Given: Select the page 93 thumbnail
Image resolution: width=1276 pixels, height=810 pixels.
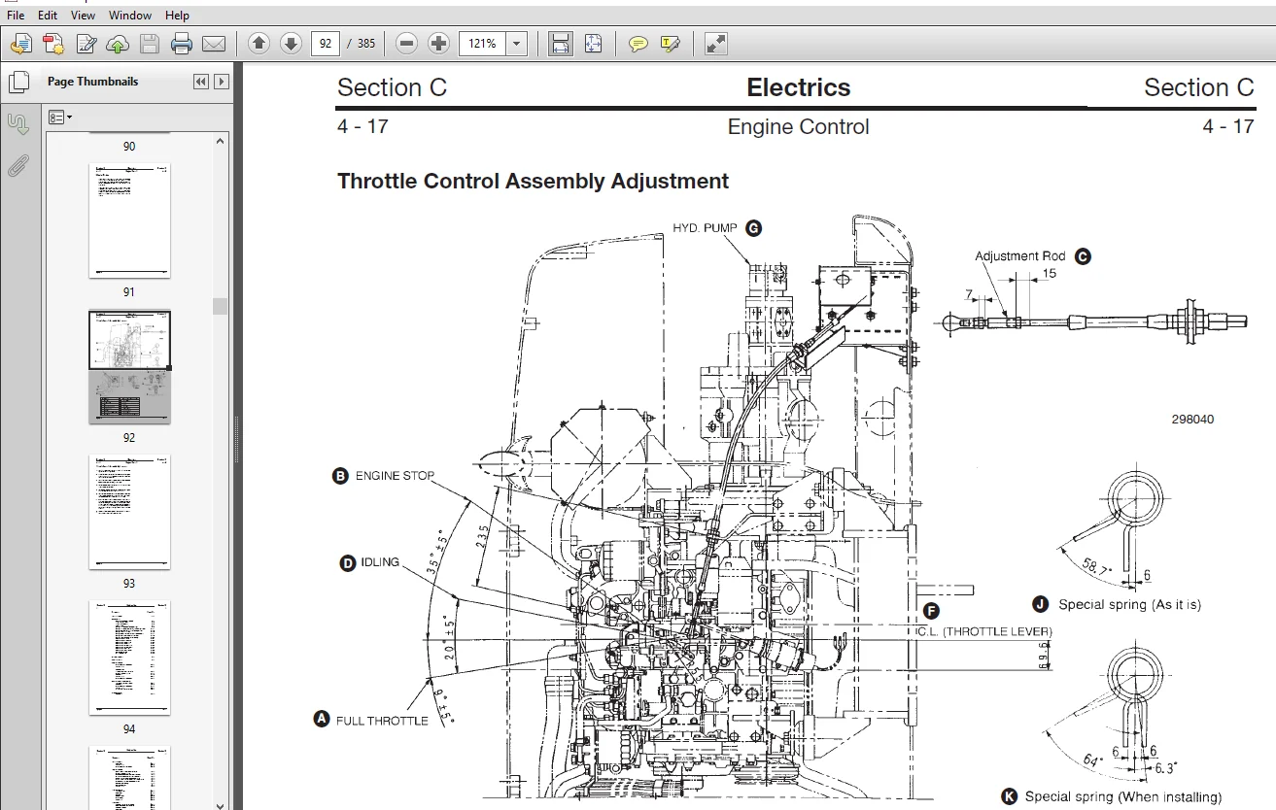Looking at the screenshot, I should point(129,513).
